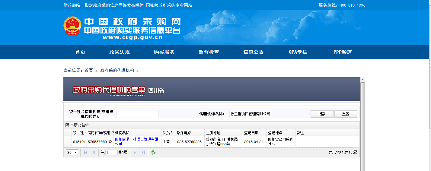Click 注册地址 column header
The image size is (431, 171).
(223, 133)
